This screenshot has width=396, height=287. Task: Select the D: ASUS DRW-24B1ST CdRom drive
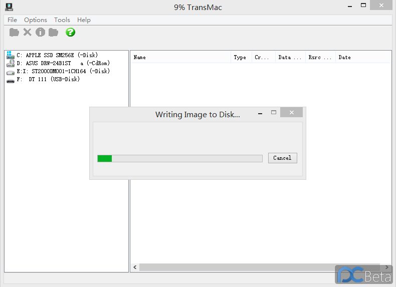(63, 63)
